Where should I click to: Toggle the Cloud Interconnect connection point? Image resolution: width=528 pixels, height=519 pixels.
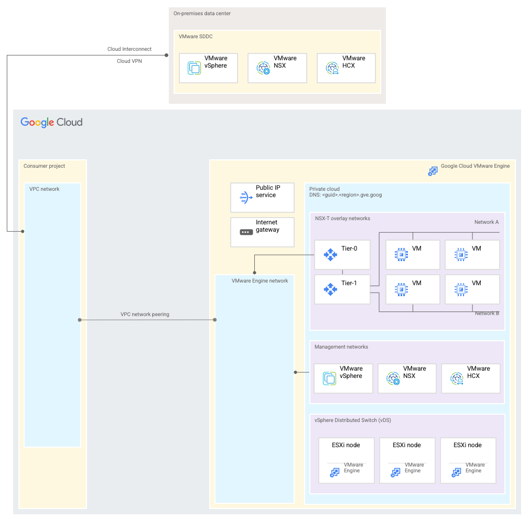pyautogui.click(x=167, y=55)
